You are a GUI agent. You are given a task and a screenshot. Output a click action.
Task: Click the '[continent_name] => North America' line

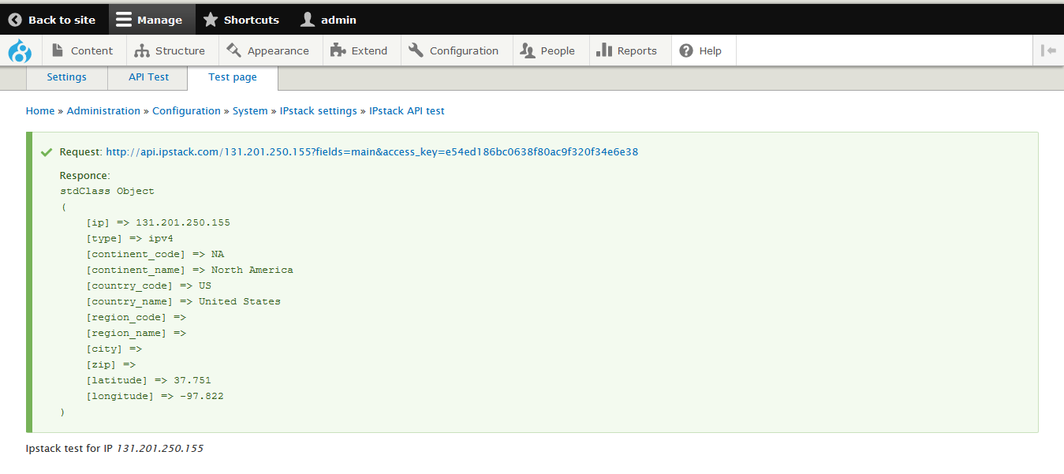189,270
